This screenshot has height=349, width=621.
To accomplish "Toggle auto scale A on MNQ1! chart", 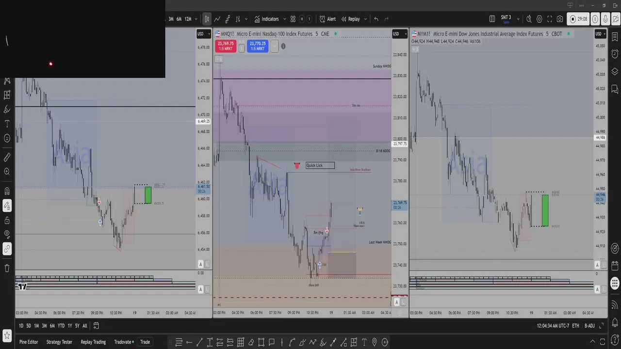I will click(397, 302).
